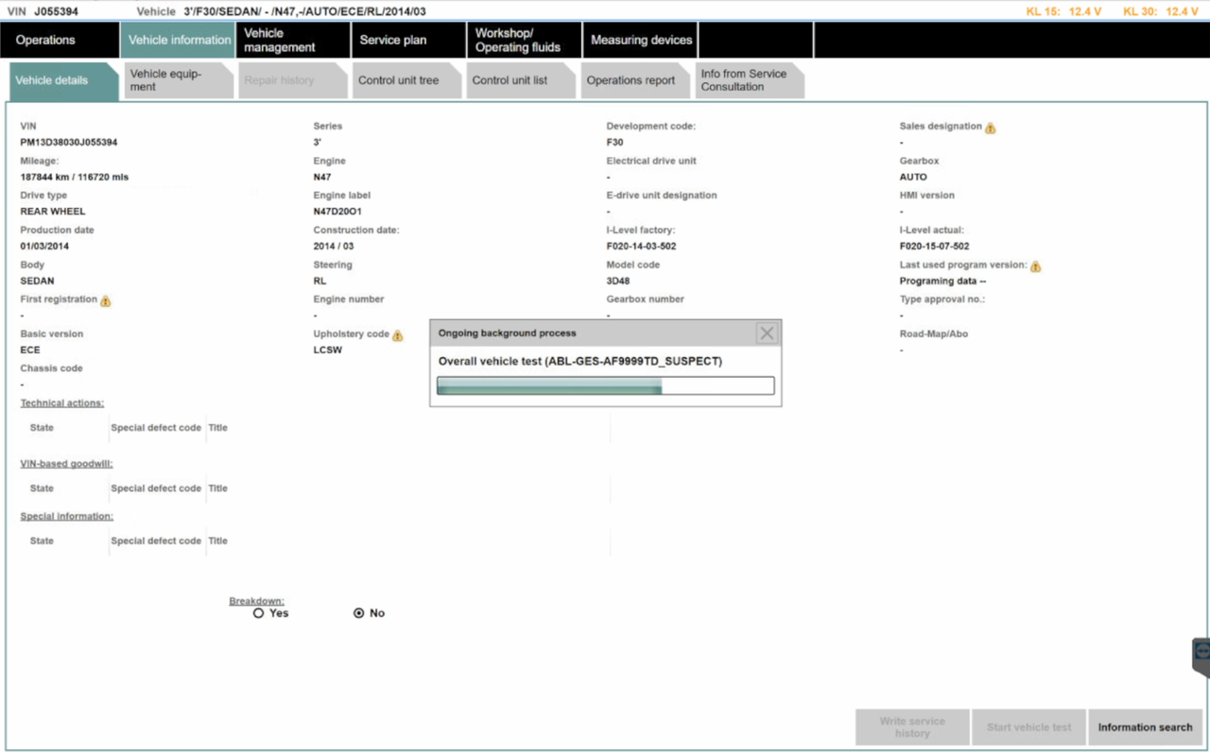
Task: Click info icon beside First registration
Action: (106, 299)
